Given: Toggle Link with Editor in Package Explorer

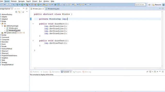Looking at the screenshot, I should [x=19, y=12].
